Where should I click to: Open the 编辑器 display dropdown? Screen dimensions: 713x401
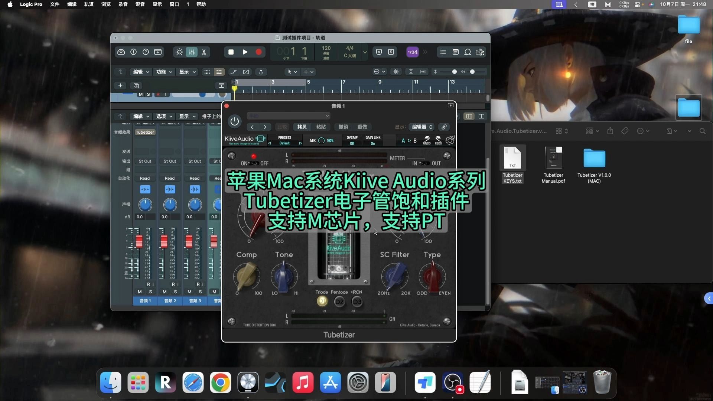click(421, 127)
